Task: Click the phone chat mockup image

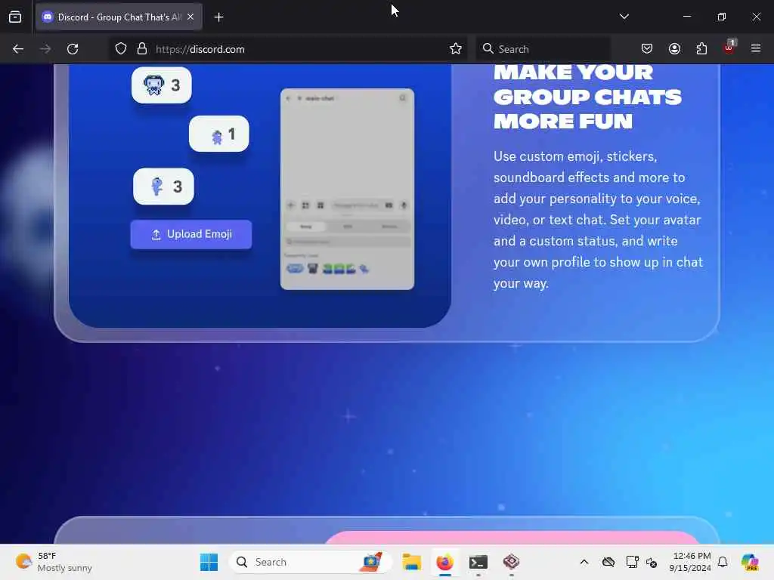Action: (x=347, y=189)
